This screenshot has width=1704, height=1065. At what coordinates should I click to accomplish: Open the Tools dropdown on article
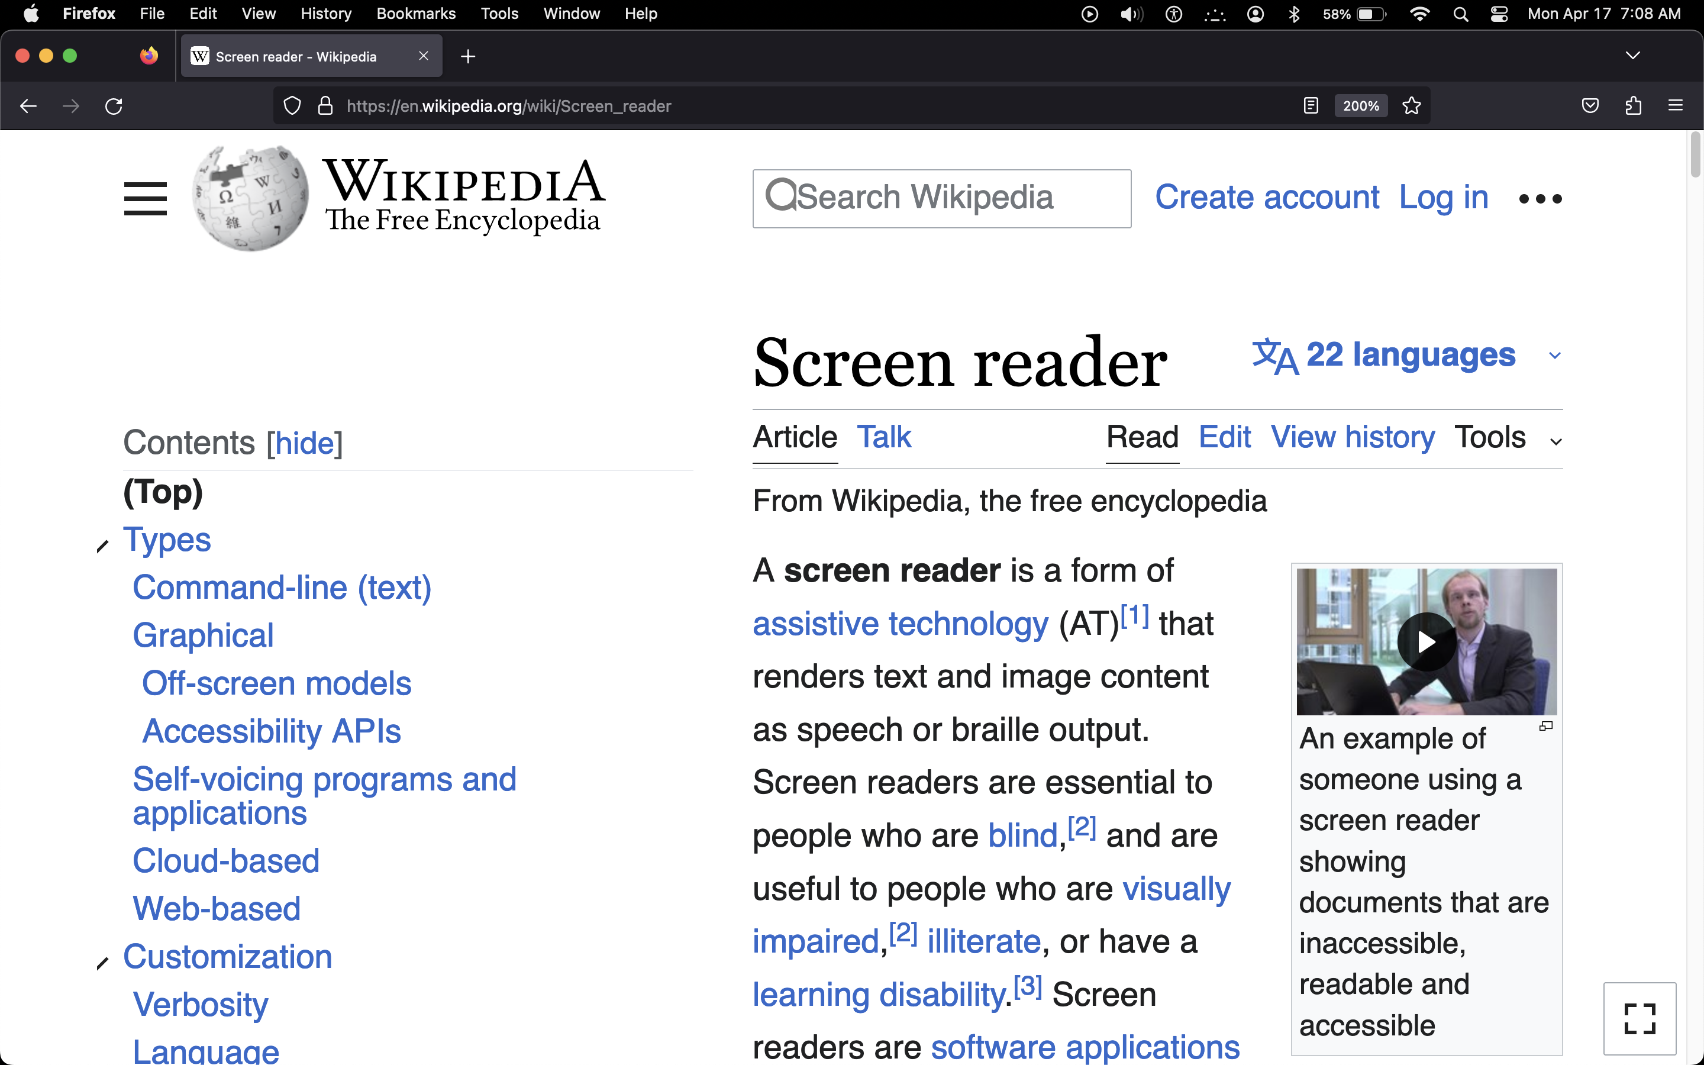[1508, 437]
